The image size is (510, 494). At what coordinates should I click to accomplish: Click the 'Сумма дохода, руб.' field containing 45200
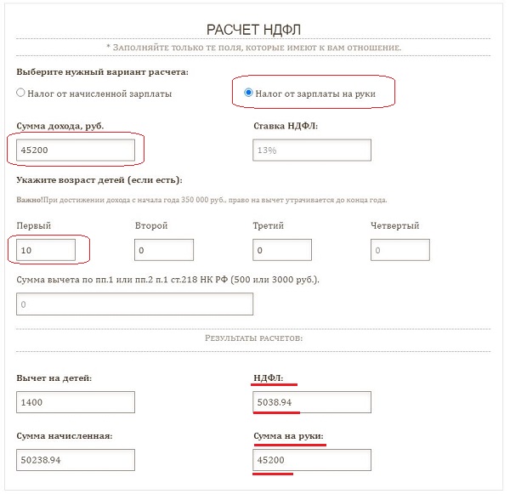pyautogui.click(x=76, y=150)
